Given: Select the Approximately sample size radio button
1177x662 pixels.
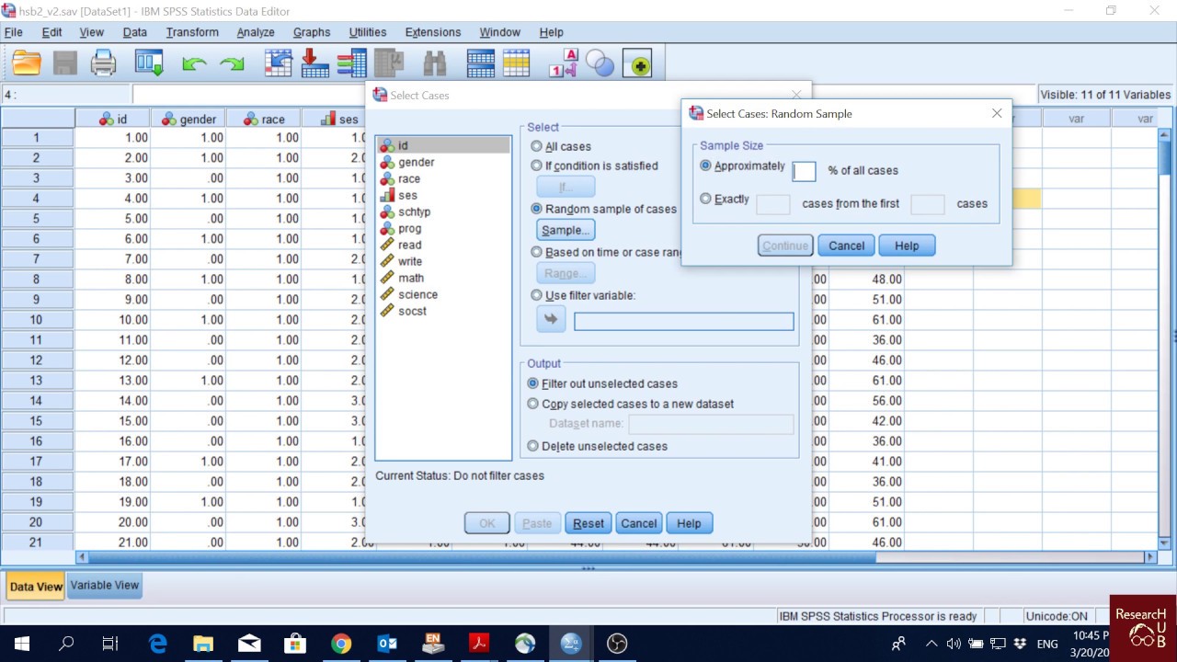Looking at the screenshot, I should tap(705, 166).
